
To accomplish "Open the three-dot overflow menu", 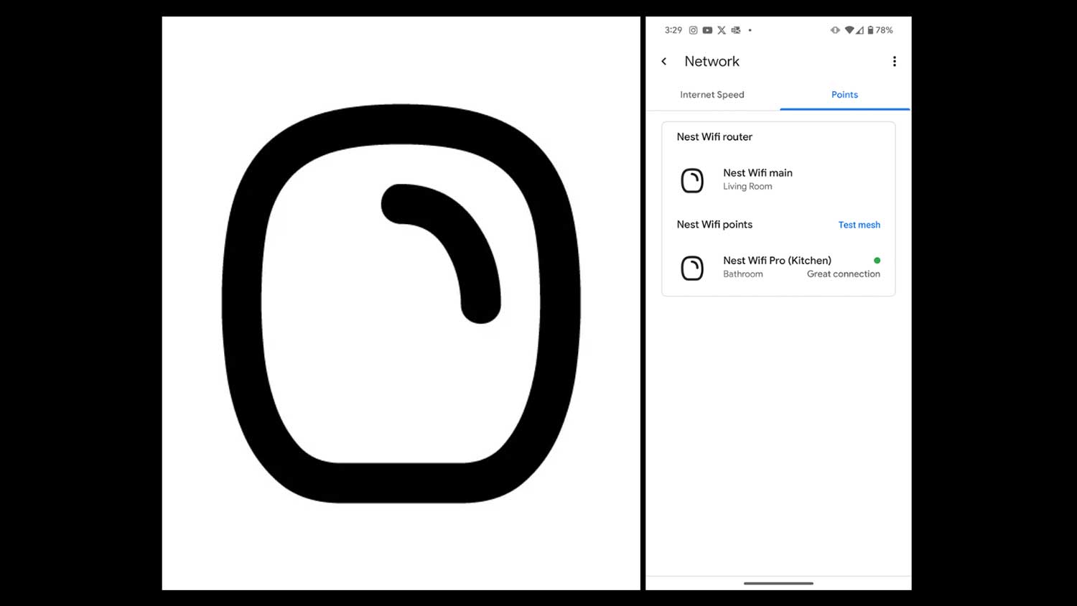I will coord(894,62).
